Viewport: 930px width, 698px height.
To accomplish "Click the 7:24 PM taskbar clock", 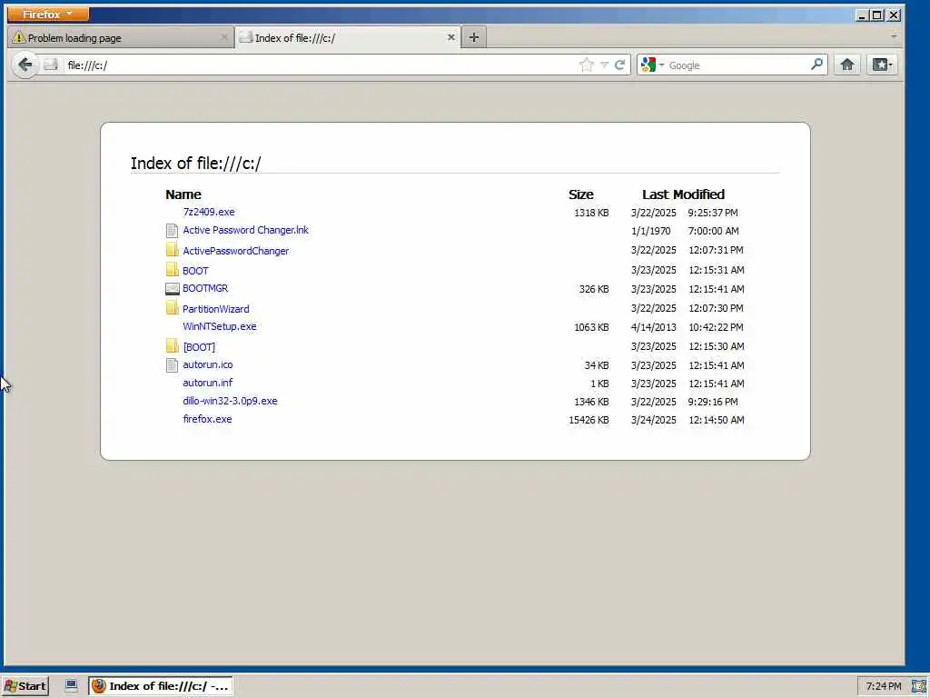I will click(883, 686).
